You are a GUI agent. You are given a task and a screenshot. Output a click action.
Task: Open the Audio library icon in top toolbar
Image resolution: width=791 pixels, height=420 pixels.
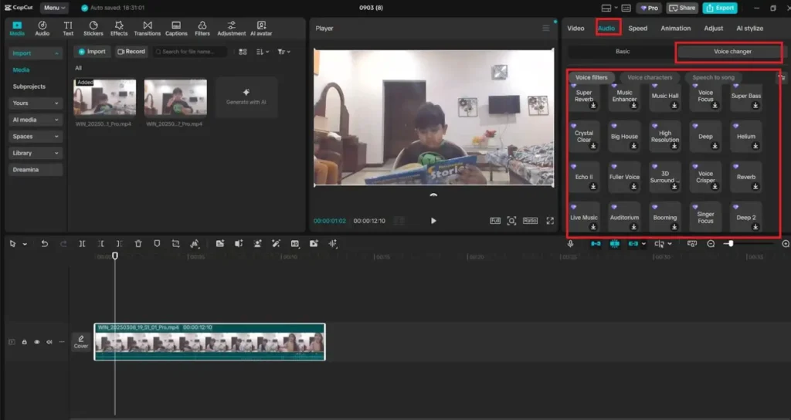coord(42,29)
